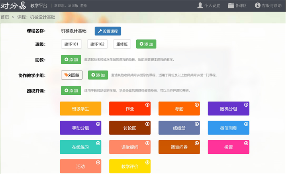Select the 重修班 class
This screenshot has width=286, height=174.
(122, 44)
